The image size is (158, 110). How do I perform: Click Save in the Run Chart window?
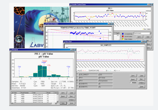tap(133, 76)
